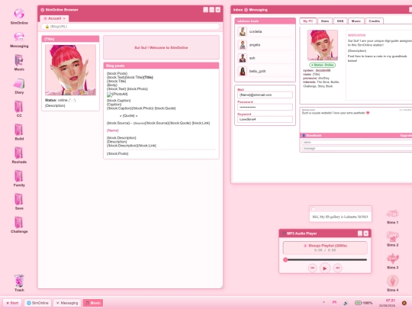The height and width of the screenshot is (309, 412).
Task: Click the lock icon in address bar
Action: [x=47, y=27]
